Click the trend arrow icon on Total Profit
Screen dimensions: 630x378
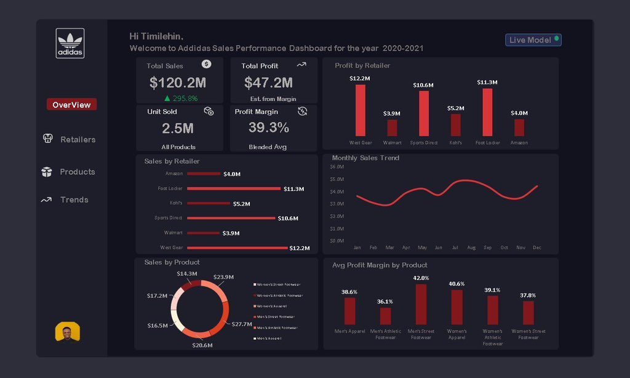click(x=301, y=65)
